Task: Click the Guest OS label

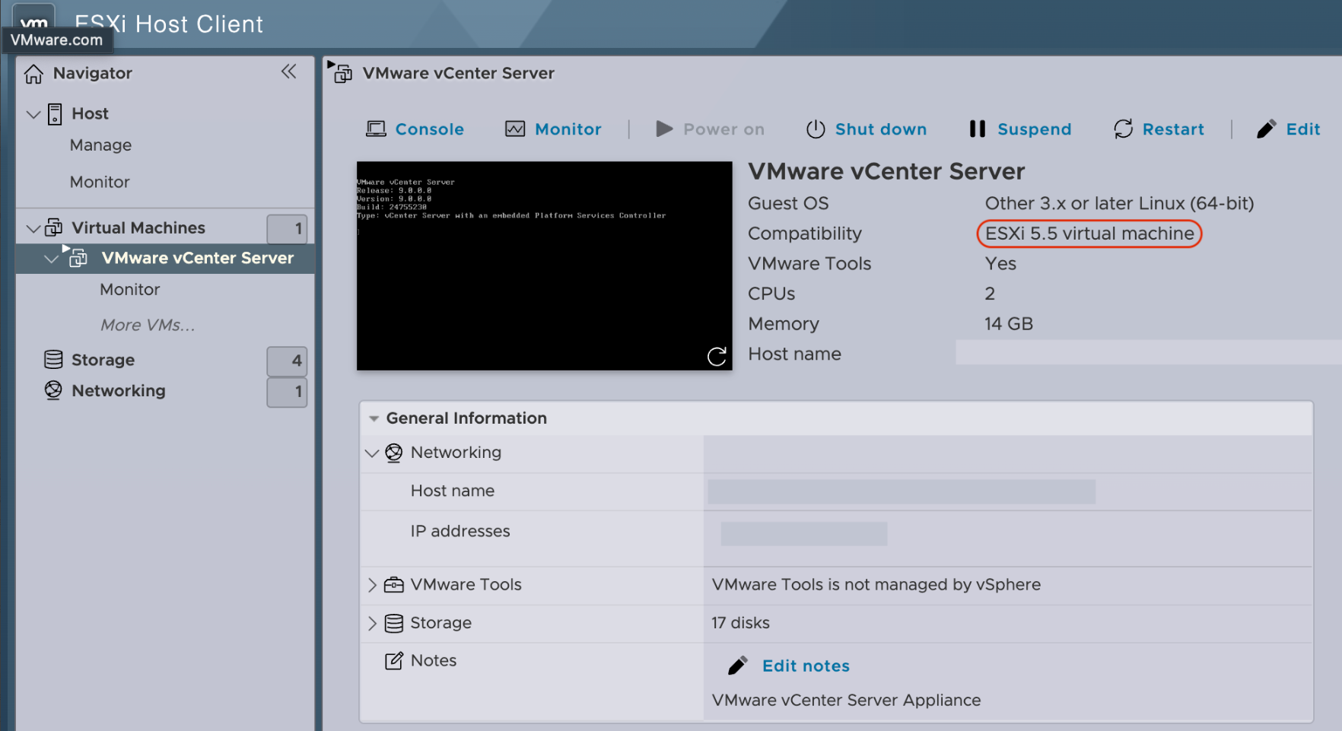Action: point(788,203)
